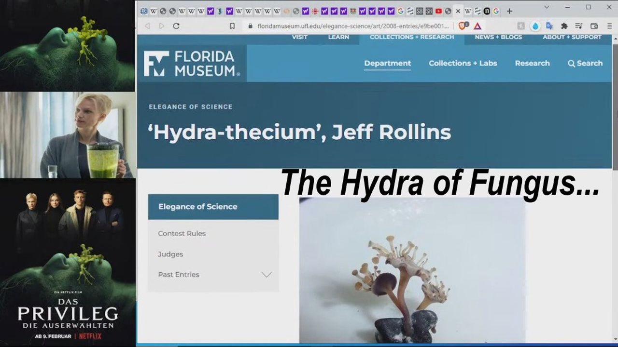Viewport: 618px width, 347px height.
Task: Open Brave Rewards triangle icon
Action: (x=478, y=26)
